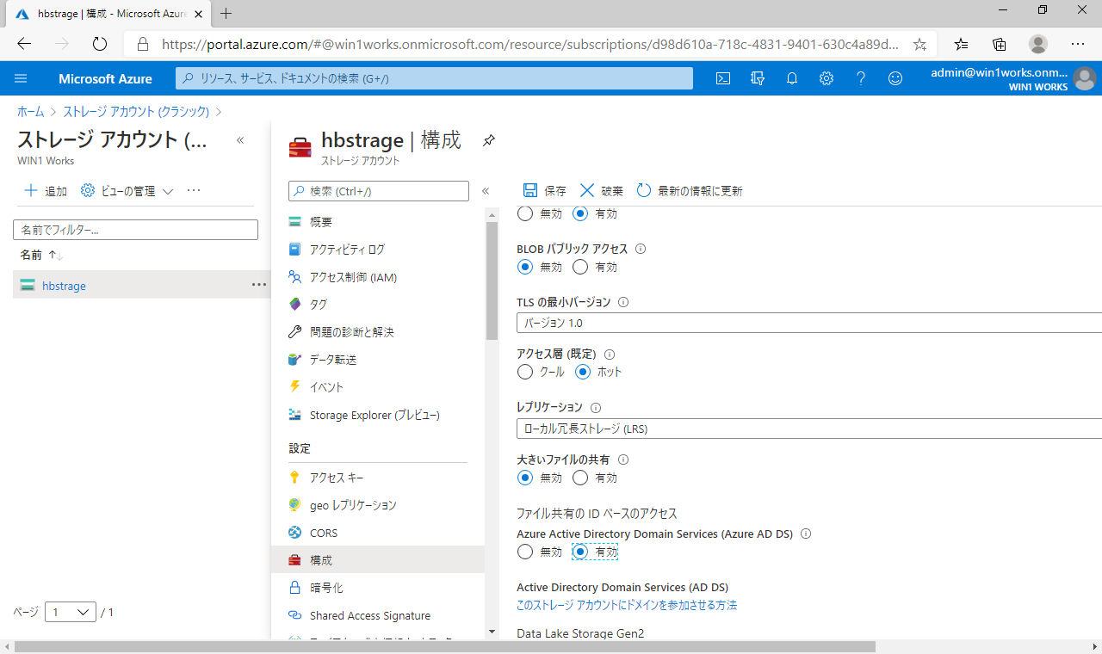Sort list by 名前 column
This screenshot has width=1102, height=654.
click(41, 255)
